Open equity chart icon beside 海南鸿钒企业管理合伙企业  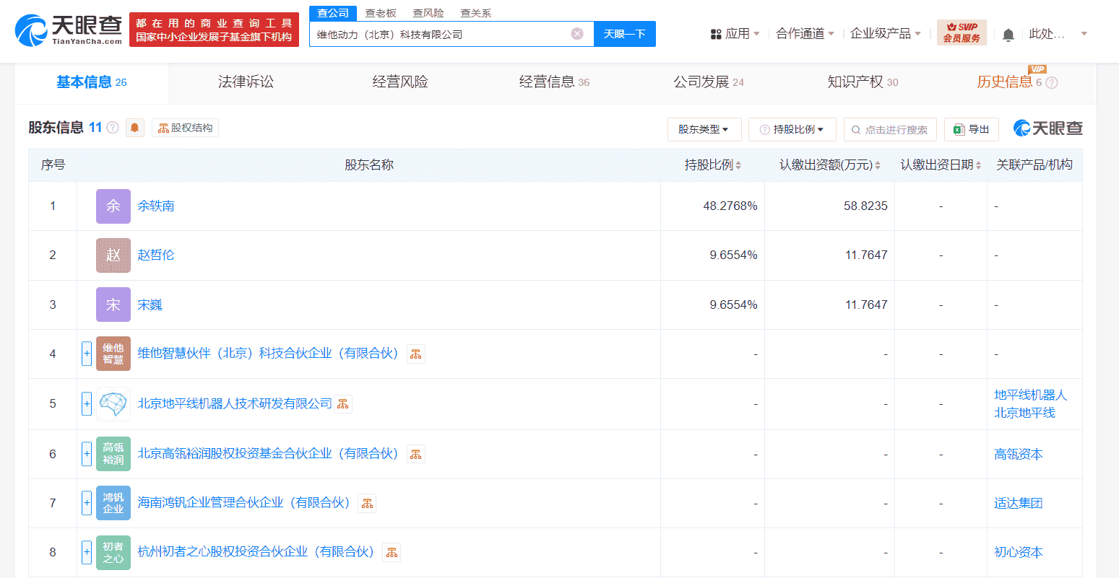(367, 503)
